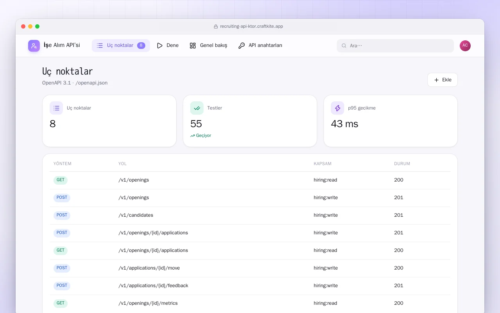
Task: Click the key icon for API anahtarları
Action: coord(241,45)
